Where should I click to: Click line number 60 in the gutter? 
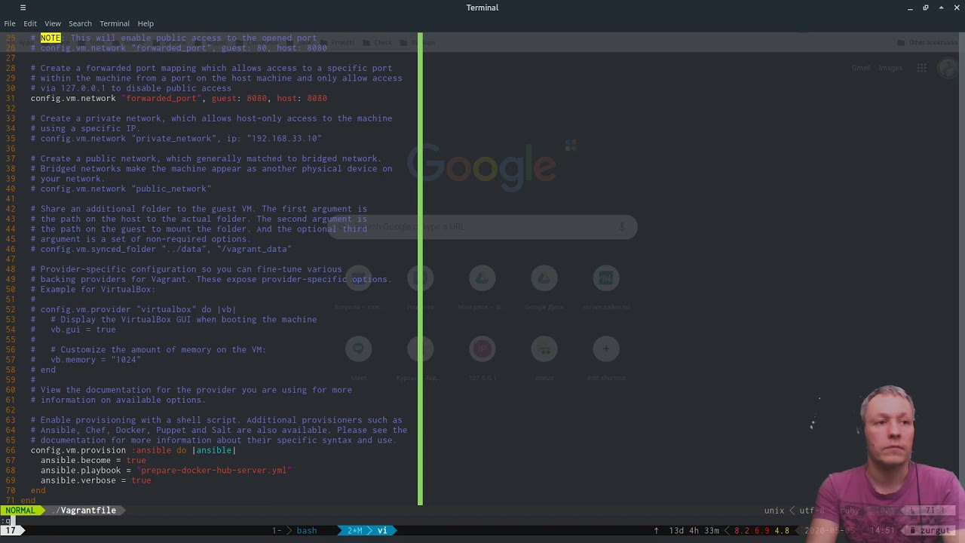click(11, 390)
